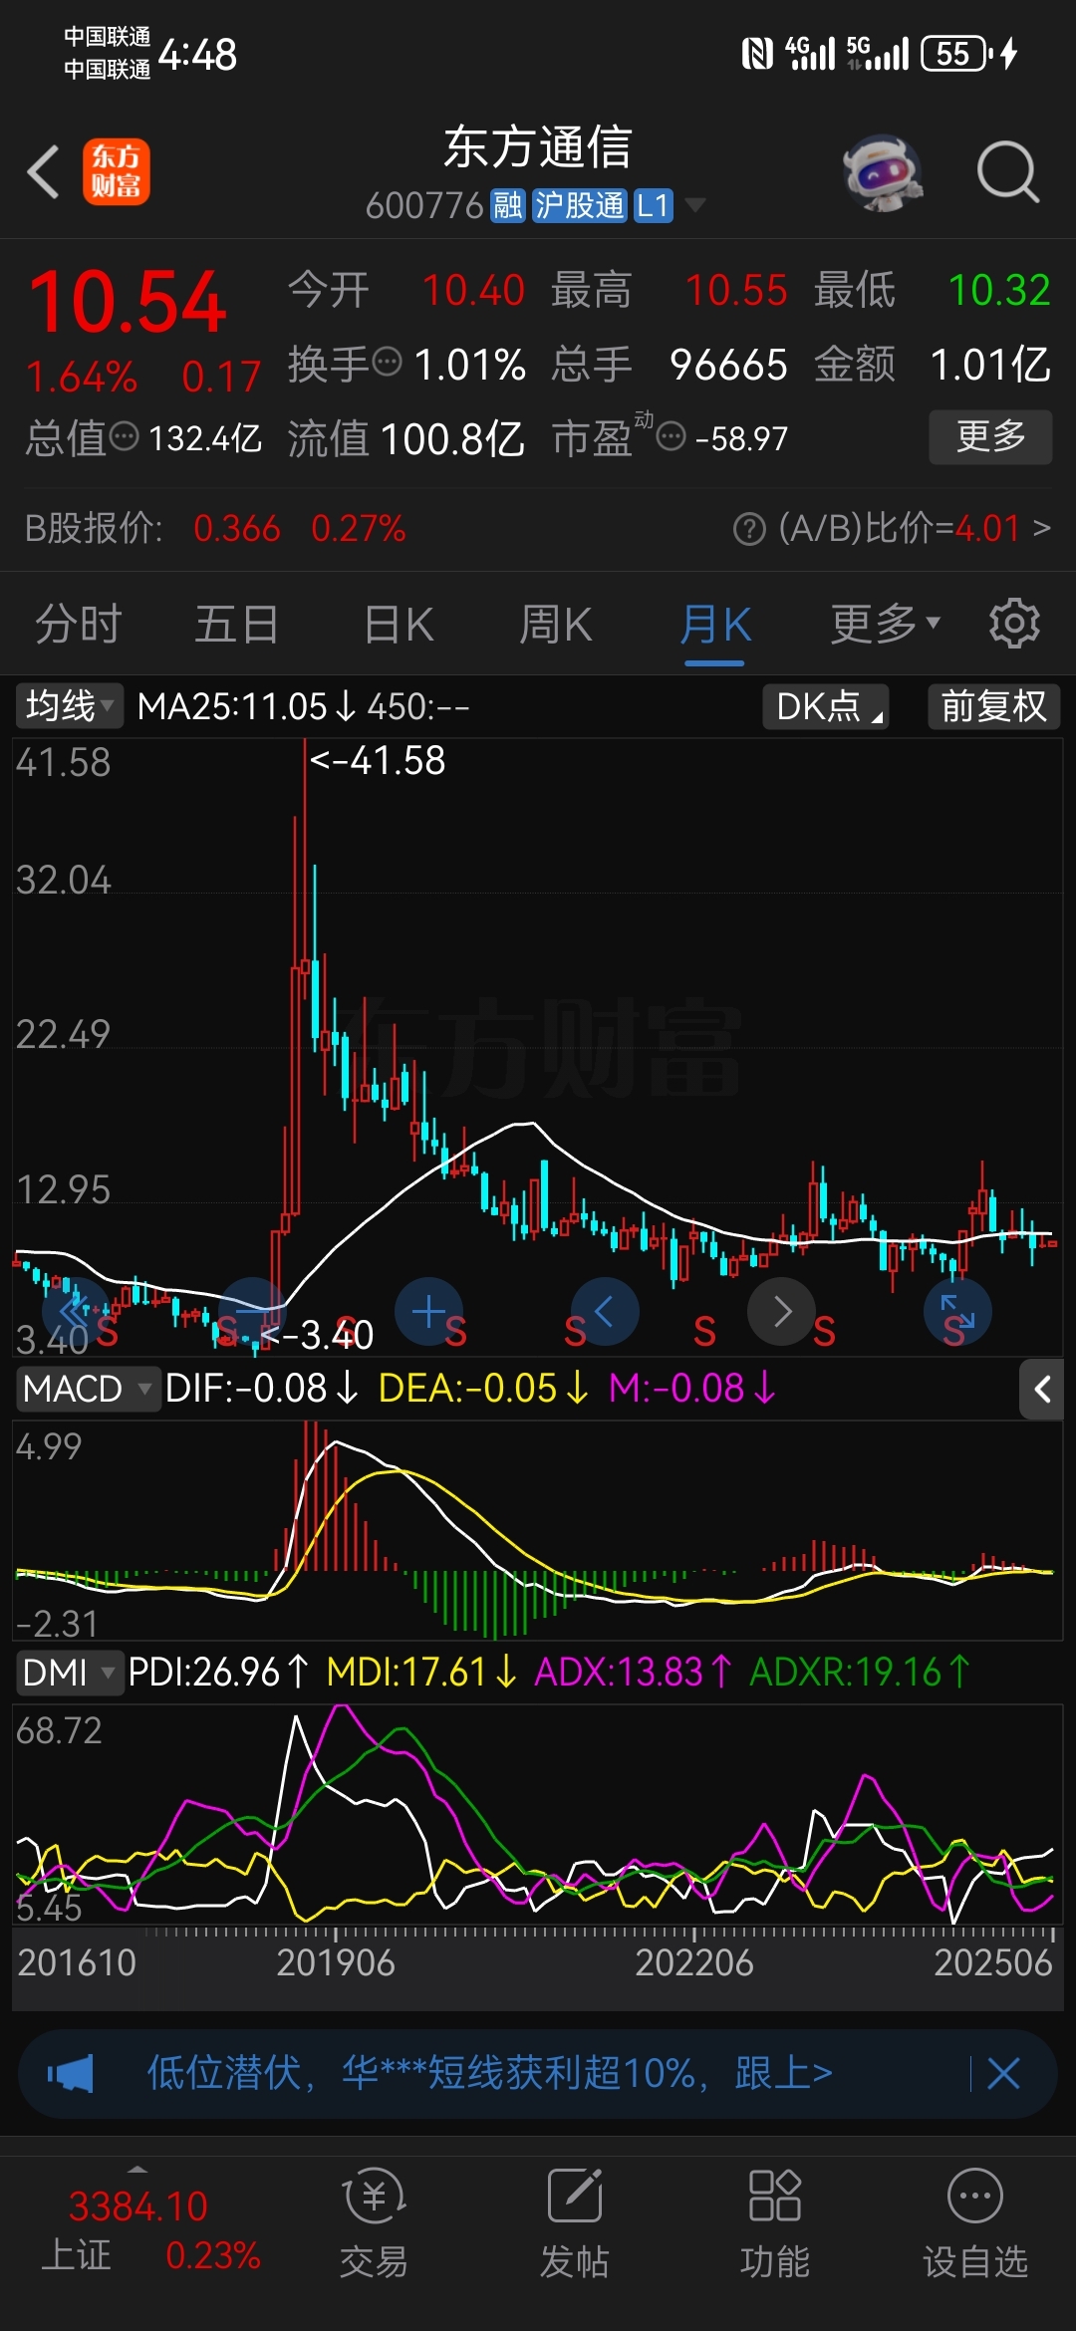Switch to 分时 tab
Image resolution: width=1076 pixels, height=2331 pixels.
(79, 625)
